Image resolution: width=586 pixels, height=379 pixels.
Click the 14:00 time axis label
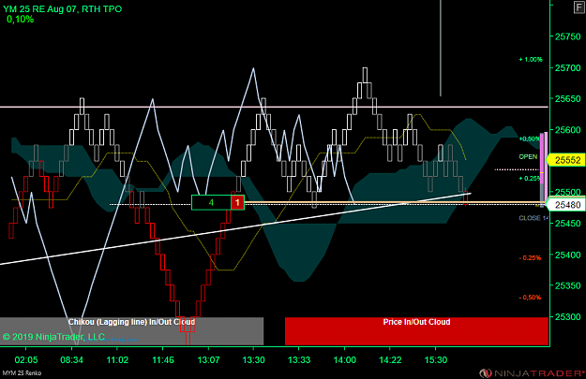pyautogui.click(x=345, y=360)
